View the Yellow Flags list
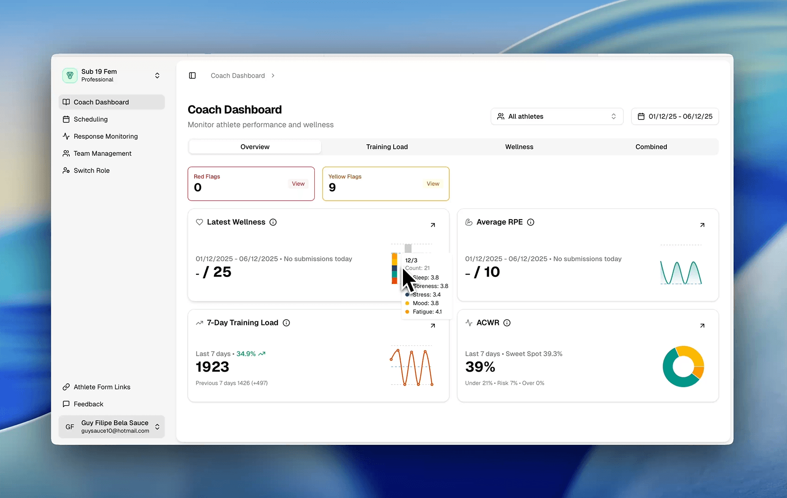787x498 pixels. (x=433, y=184)
